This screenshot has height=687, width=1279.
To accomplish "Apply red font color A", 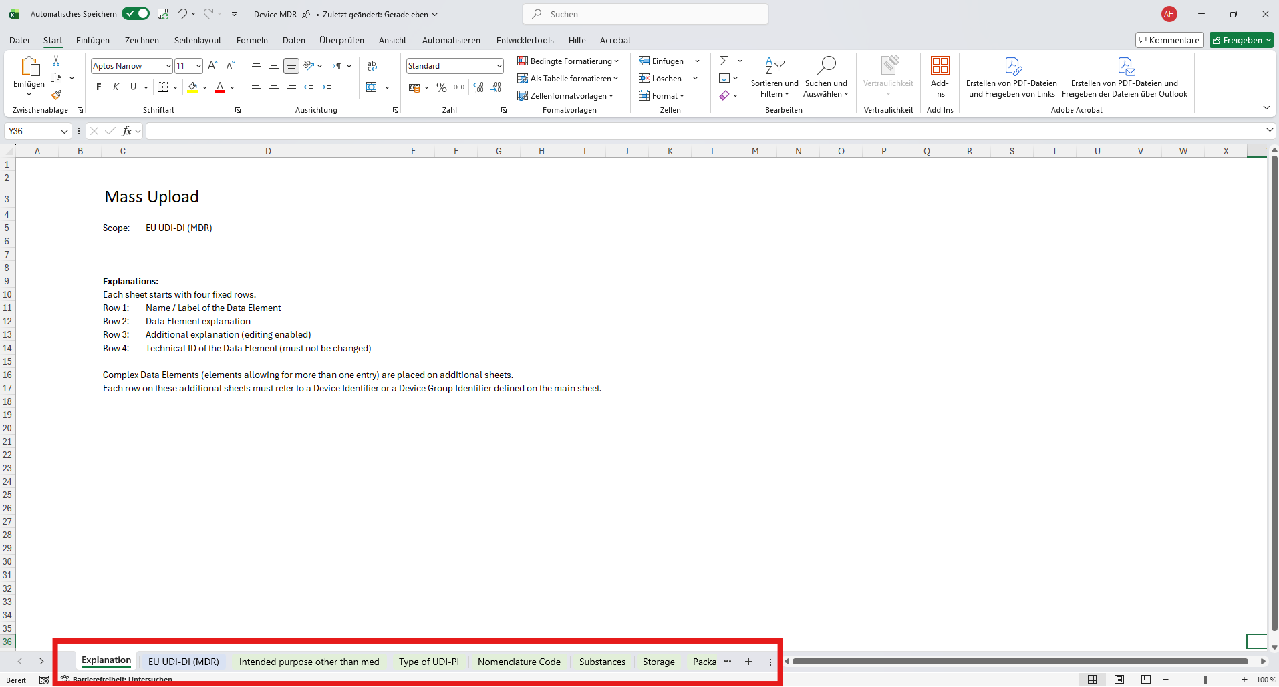I will (220, 87).
